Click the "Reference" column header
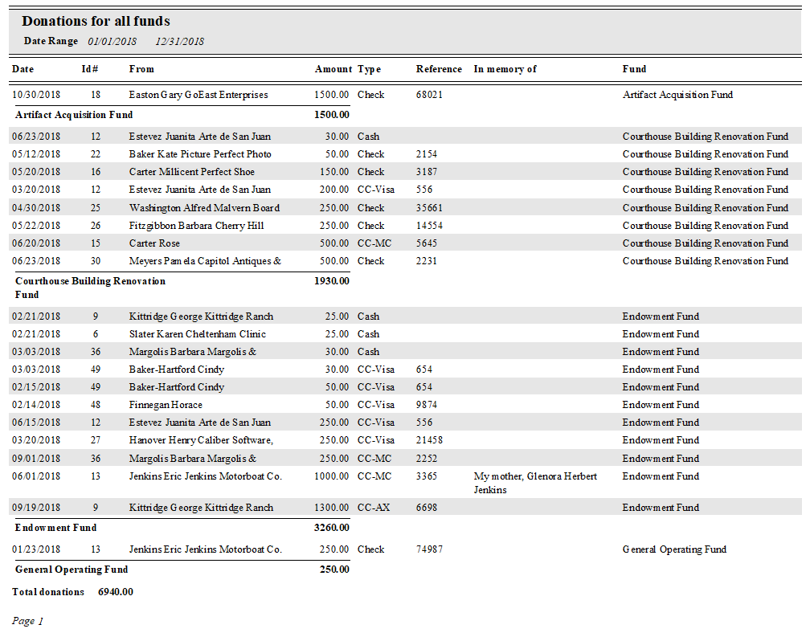 [439, 69]
